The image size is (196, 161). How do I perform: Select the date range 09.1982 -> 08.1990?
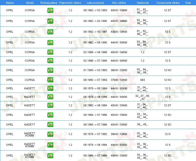(95, 42)
